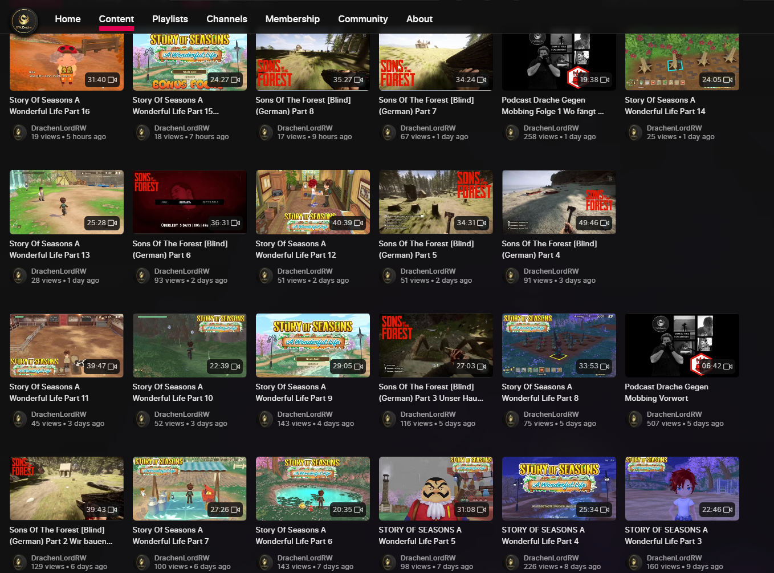The height and width of the screenshot is (573, 774).
Task: Click channel avatar beside Sons Of The Forest Part 4
Action: click(512, 276)
